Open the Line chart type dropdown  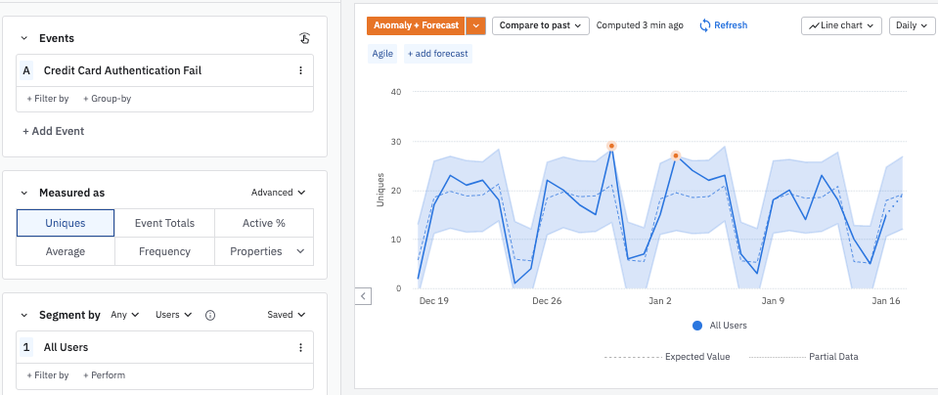tap(841, 25)
